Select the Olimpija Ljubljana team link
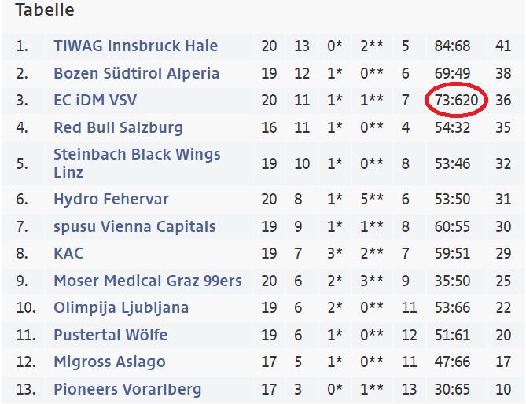 tap(121, 307)
